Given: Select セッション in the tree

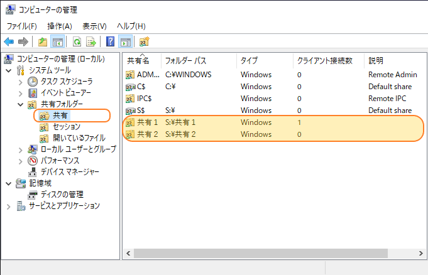Looking at the screenshot, I should click(67, 127).
